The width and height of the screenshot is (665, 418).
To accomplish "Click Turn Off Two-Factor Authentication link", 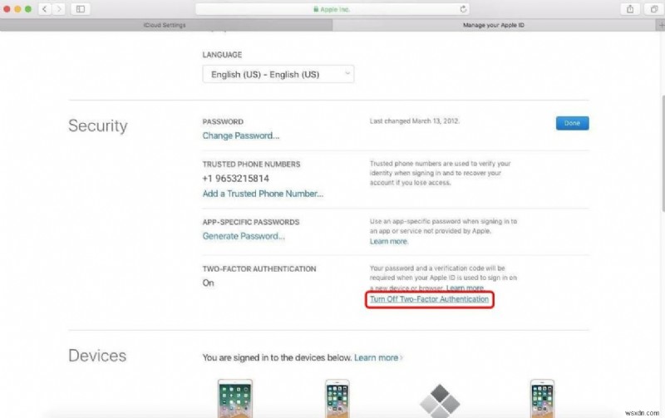I will point(429,299).
